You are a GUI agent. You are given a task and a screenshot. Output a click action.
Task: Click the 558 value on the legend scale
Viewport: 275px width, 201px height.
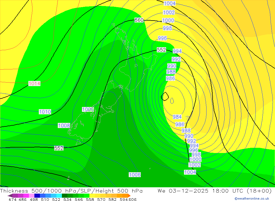(x=90, y=199)
